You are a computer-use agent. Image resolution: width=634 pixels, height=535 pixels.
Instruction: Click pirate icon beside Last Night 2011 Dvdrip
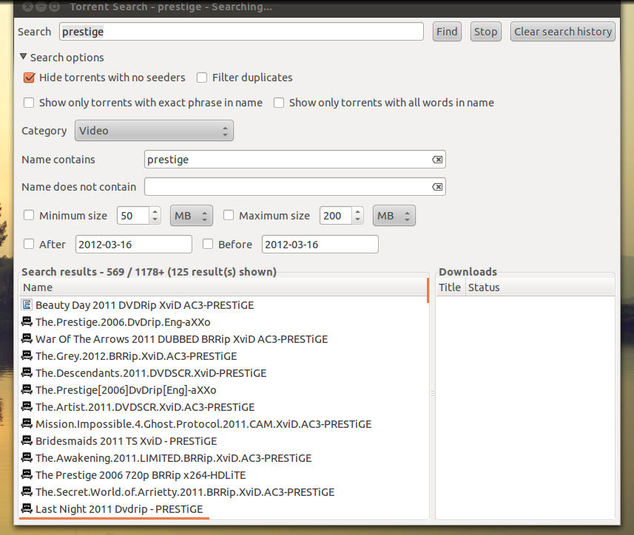pos(27,508)
